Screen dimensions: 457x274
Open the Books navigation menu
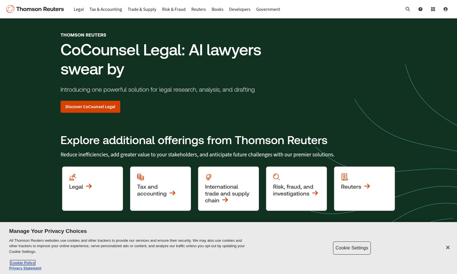click(217, 9)
